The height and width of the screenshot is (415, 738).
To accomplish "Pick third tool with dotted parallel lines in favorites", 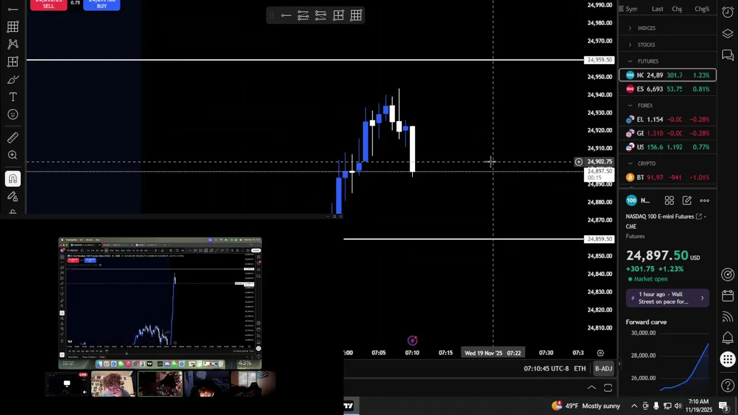I will (x=321, y=16).
